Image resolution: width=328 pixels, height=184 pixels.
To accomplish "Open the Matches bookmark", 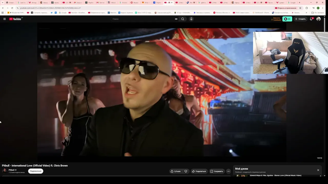I will coord(112,13).
